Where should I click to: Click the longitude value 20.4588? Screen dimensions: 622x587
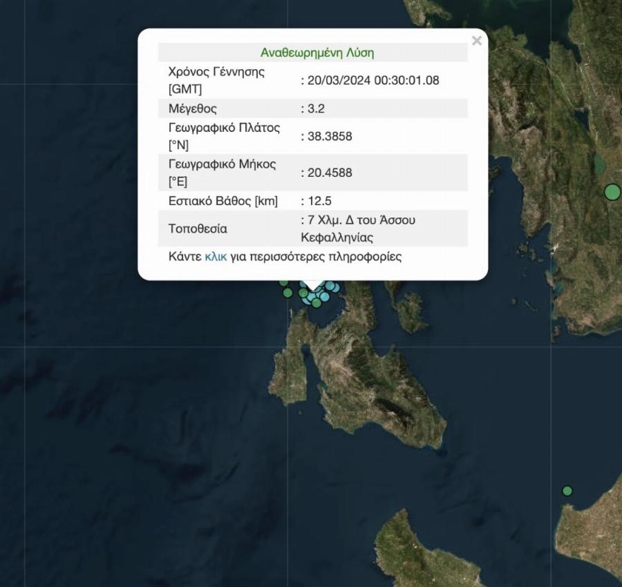[328, 173]
